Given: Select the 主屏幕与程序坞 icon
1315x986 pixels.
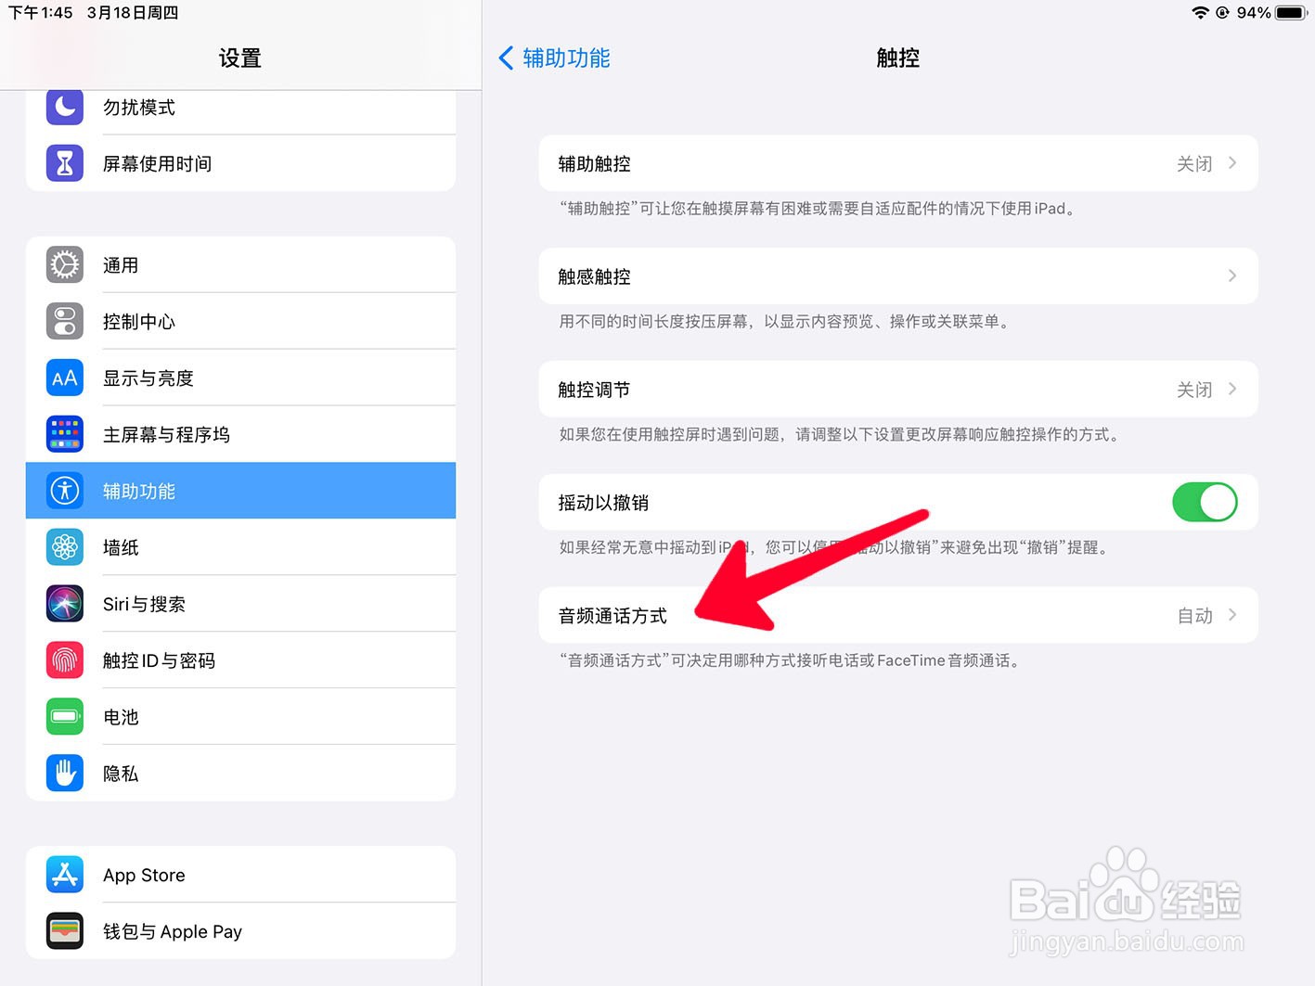Looking at the screenshot, I should 64,433.
